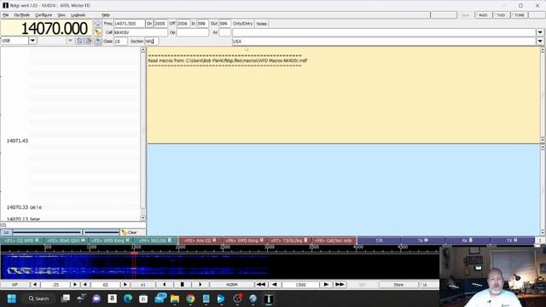Click the save QSO icon beside Class
546x307 pixels.
(x=98, y=41)
